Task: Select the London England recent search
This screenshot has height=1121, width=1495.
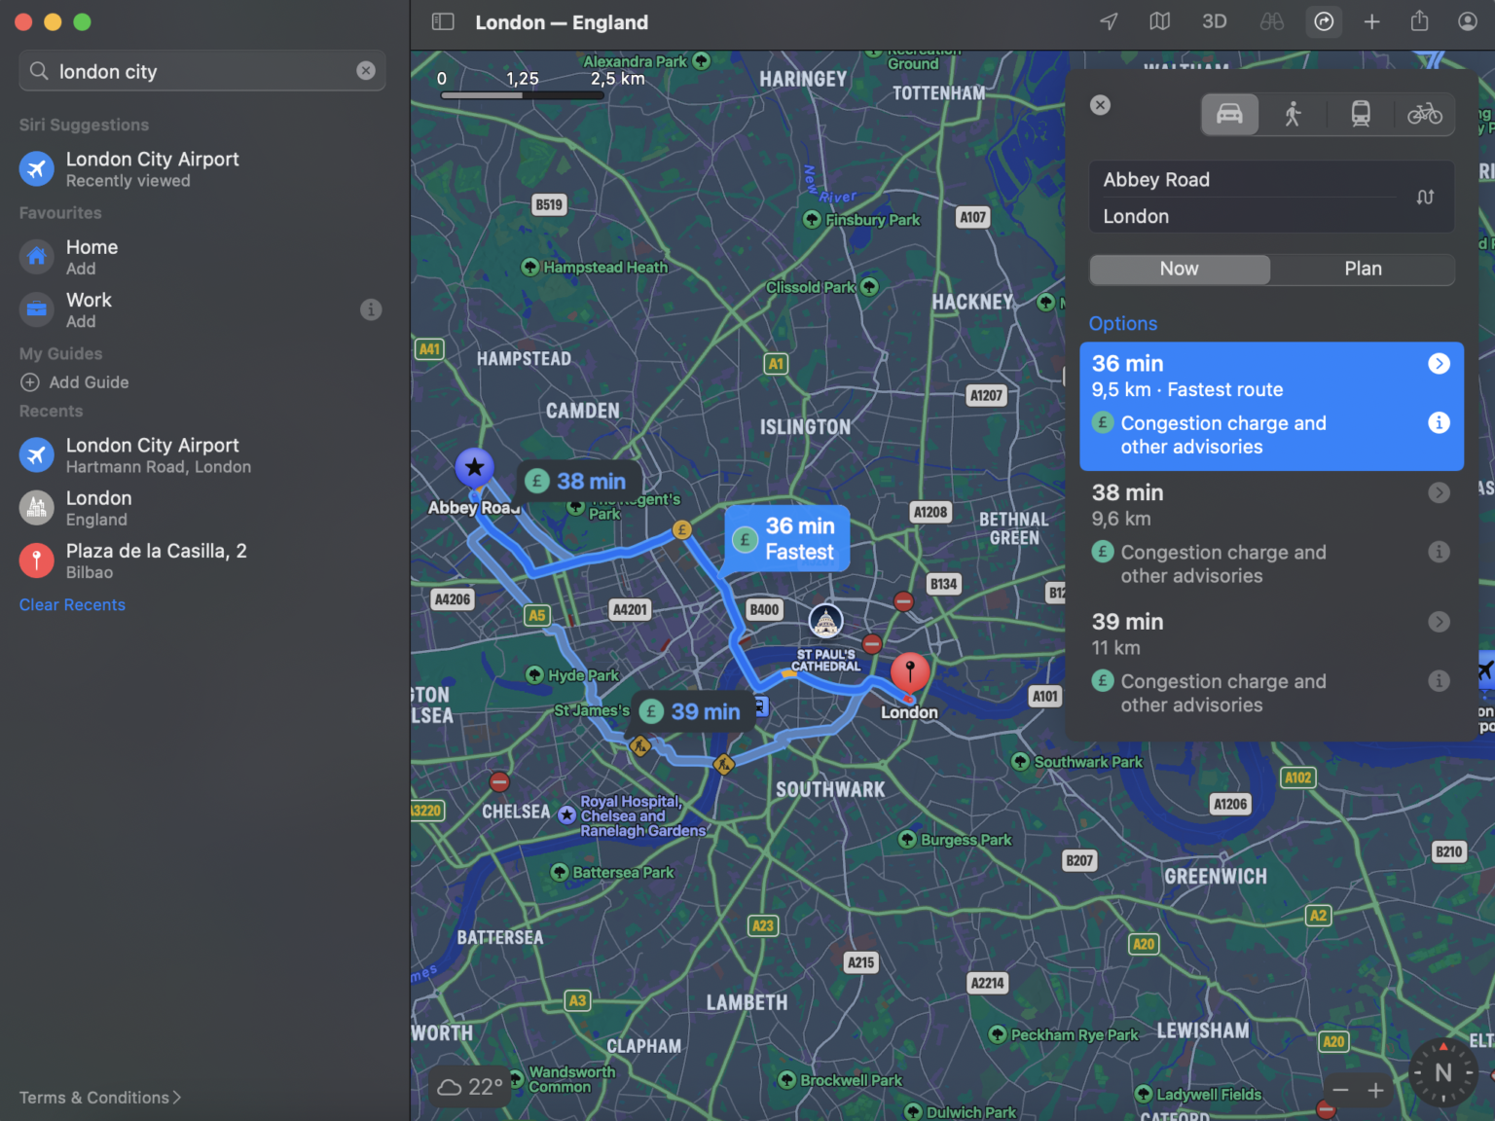Action: [98, 507]
